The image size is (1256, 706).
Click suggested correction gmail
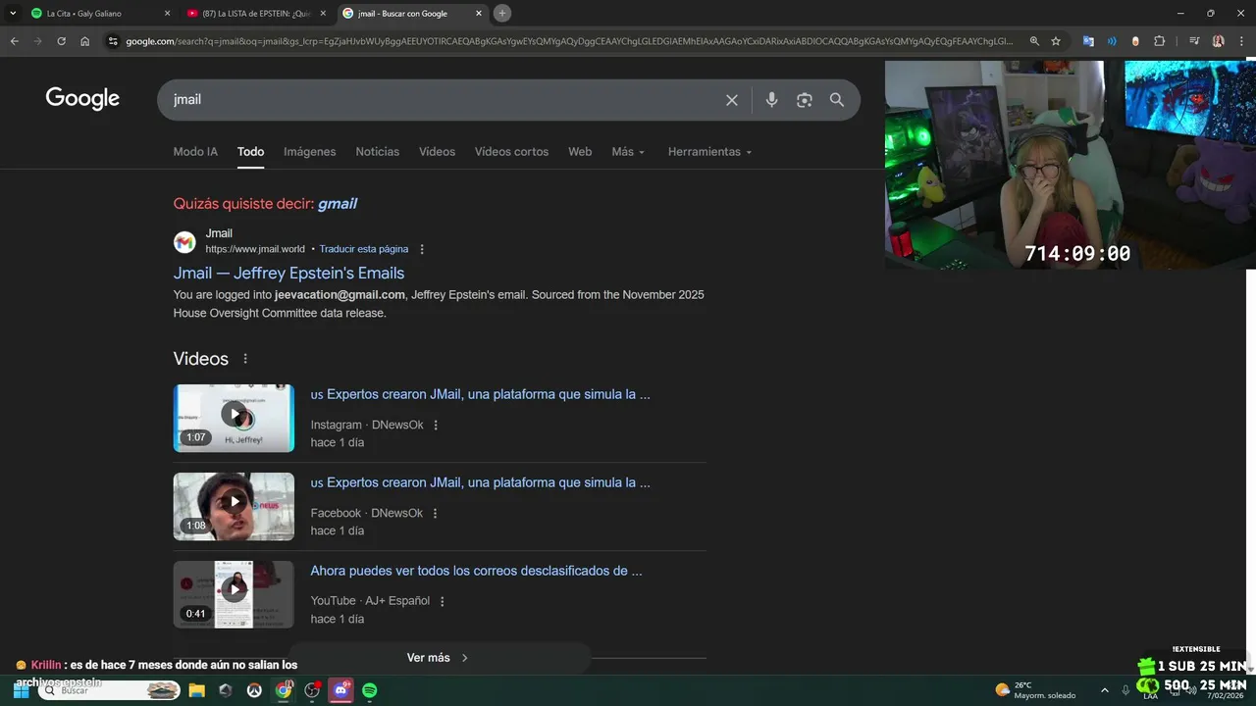click(337, 204)
